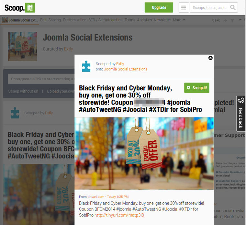Screen dimensions: 246x225
Task: Click the filter funnel icon
Action: click(232, 20)
